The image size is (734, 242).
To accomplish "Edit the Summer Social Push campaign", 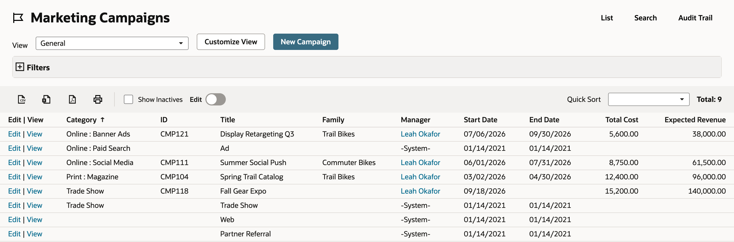I will click(14, 163).
